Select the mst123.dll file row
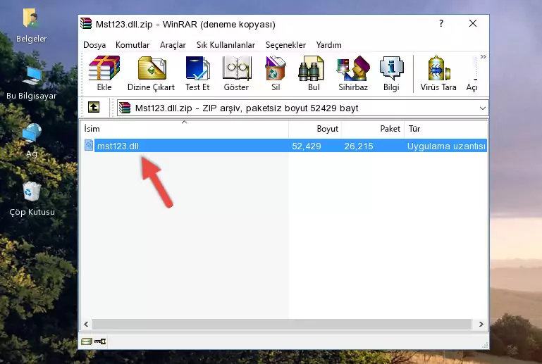 coord(285,146)
